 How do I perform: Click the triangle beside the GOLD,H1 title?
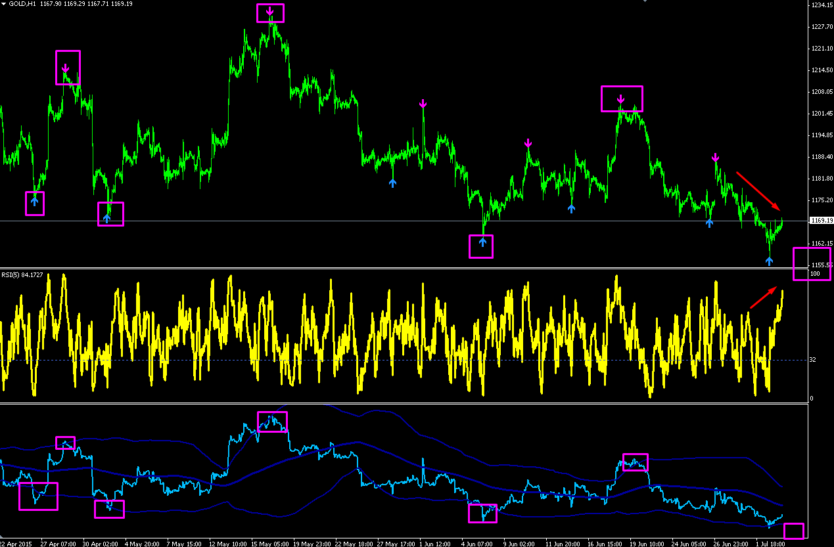click(3, 4)
